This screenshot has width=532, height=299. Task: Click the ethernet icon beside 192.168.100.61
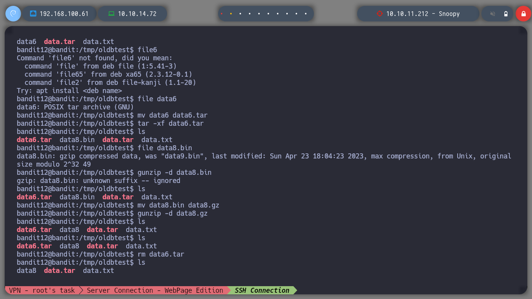33,14
